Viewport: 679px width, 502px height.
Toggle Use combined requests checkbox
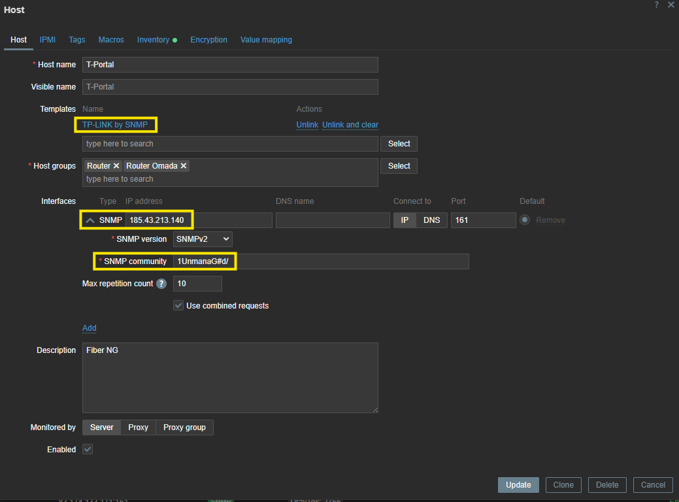(x=178, y=305)
